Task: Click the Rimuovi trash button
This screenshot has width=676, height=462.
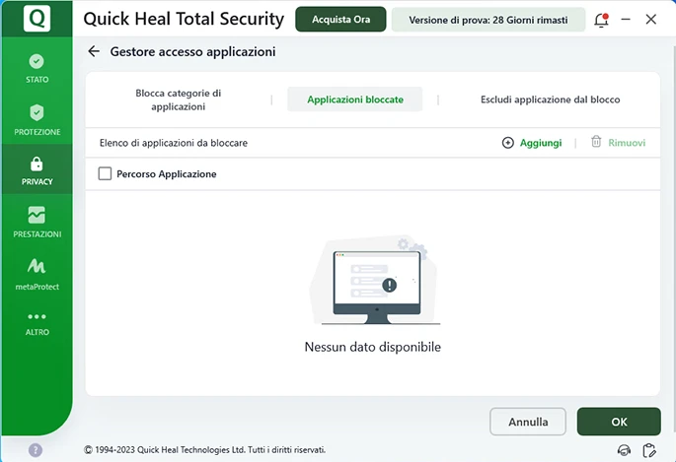Action: pos(618,143)
